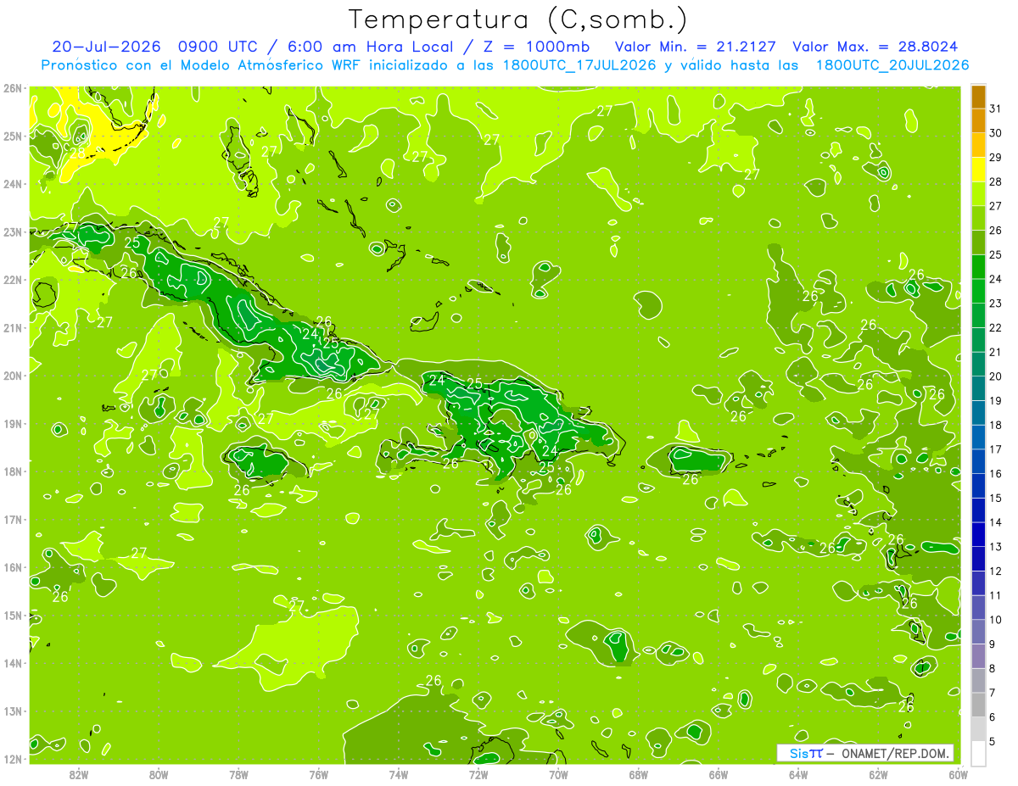
Task: Pick the legend color band between 25 and 26
Action: pos(978,242)
